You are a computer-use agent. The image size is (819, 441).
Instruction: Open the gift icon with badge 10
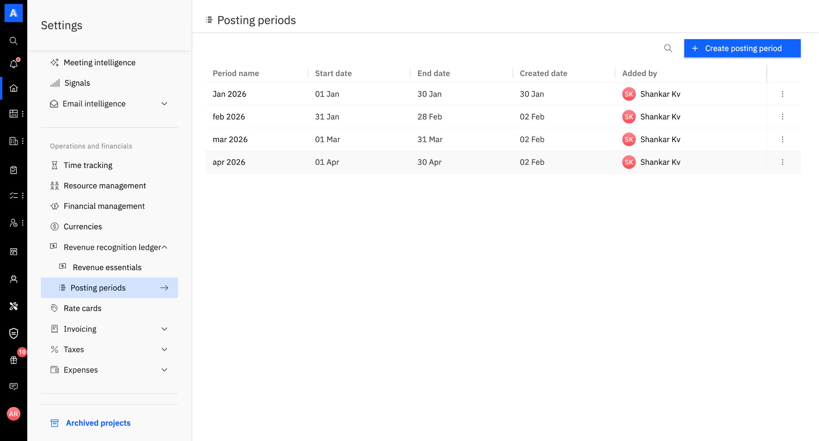point(14,360)
